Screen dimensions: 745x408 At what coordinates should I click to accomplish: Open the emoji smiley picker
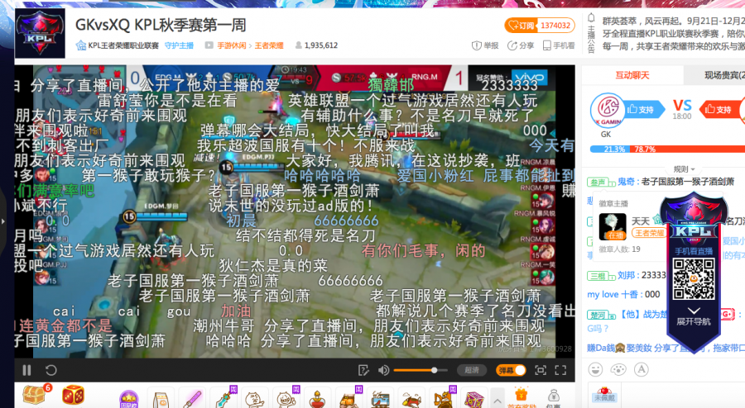point(595,369)
